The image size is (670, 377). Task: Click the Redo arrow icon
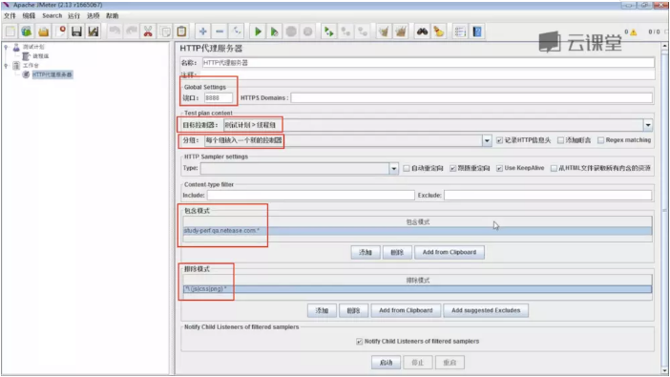click(131, 31)
